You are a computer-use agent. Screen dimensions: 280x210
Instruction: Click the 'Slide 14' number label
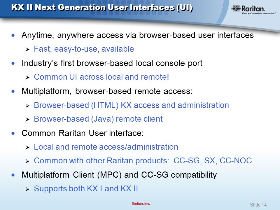tap(258, 205)
